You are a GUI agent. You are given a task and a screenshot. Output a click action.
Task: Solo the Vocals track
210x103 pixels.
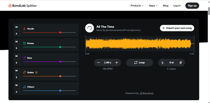point(17,34)
